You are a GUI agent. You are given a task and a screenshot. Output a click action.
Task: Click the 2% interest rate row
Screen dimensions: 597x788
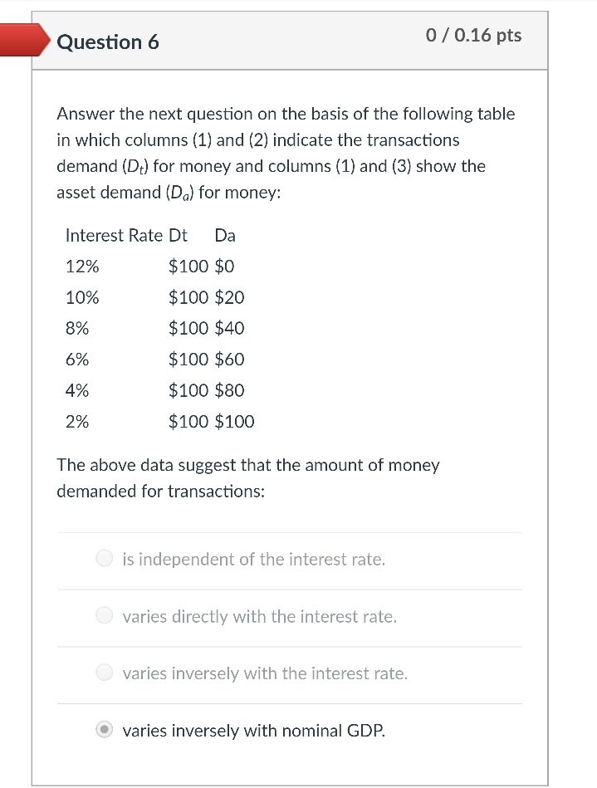tap(76, 421)
